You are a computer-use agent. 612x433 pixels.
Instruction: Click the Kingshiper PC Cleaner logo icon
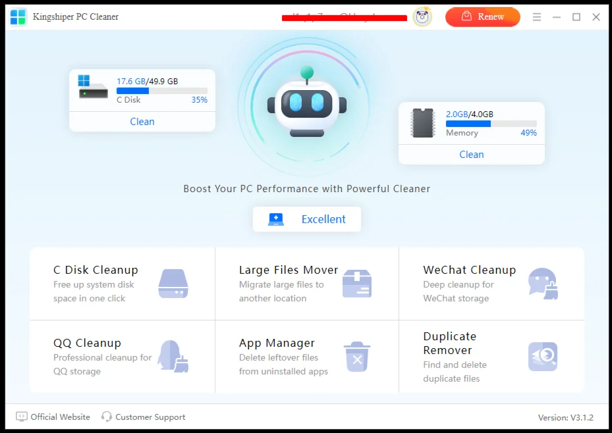tap(18, 16)
